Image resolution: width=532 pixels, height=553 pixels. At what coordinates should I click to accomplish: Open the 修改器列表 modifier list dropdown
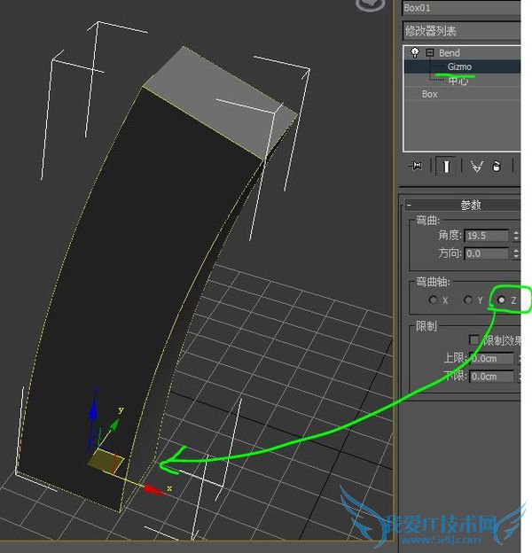point(462,31)
